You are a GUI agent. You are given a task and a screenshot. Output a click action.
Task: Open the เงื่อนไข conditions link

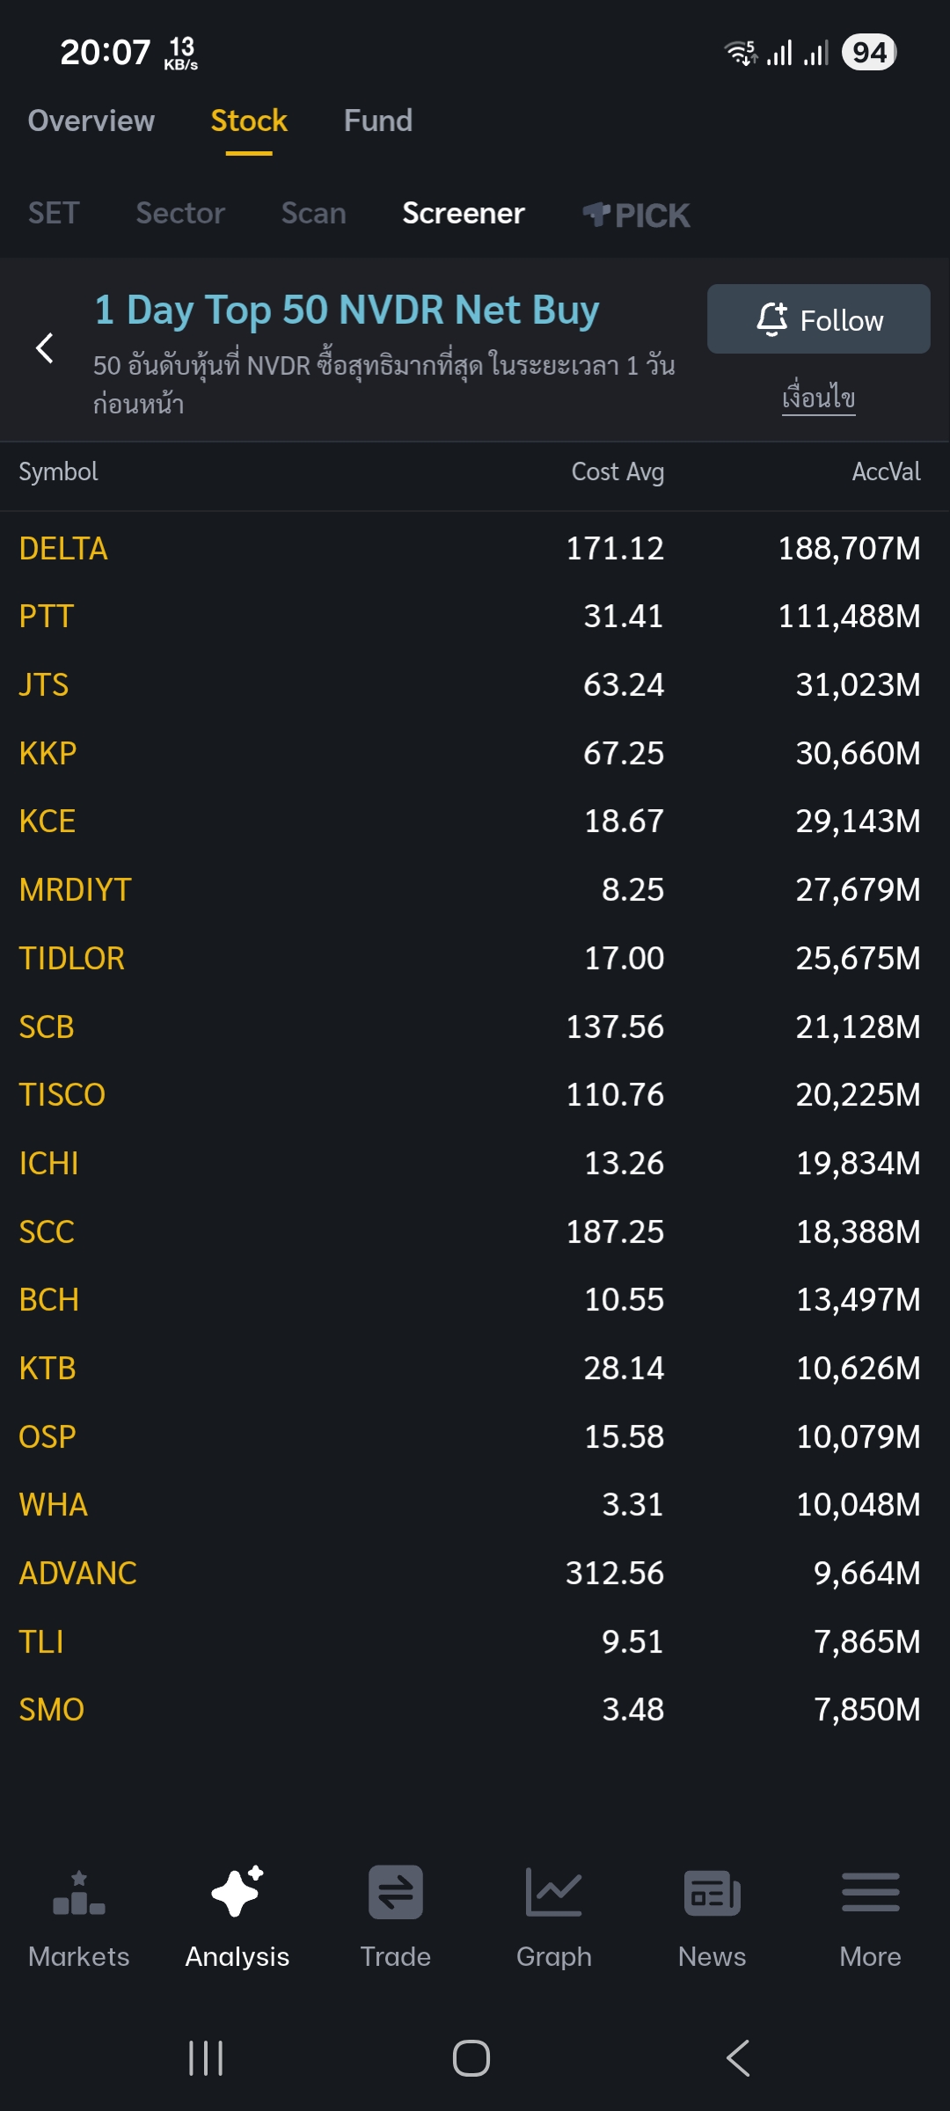pyautogui.click(x=818, y=396)
